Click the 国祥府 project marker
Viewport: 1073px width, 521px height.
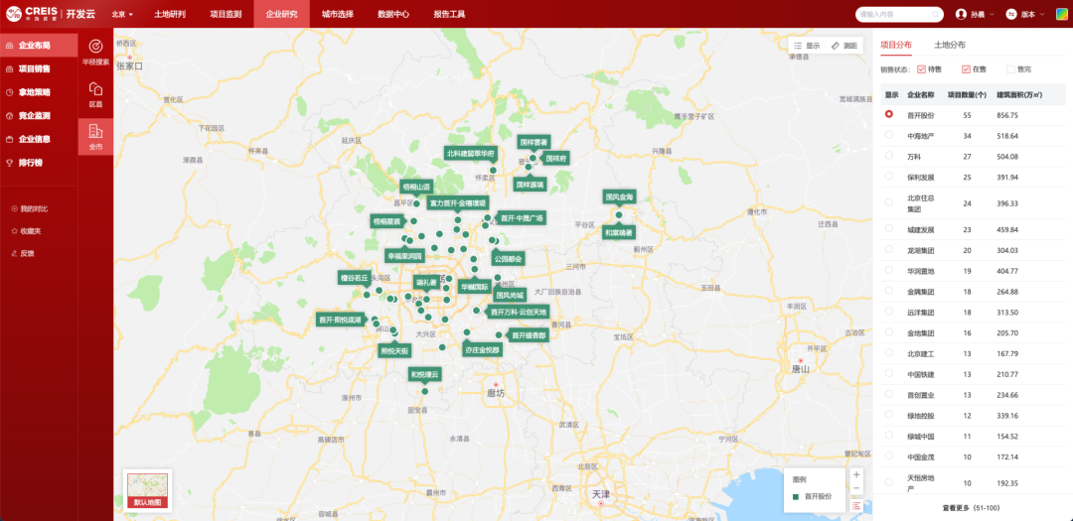coord(556,158)
